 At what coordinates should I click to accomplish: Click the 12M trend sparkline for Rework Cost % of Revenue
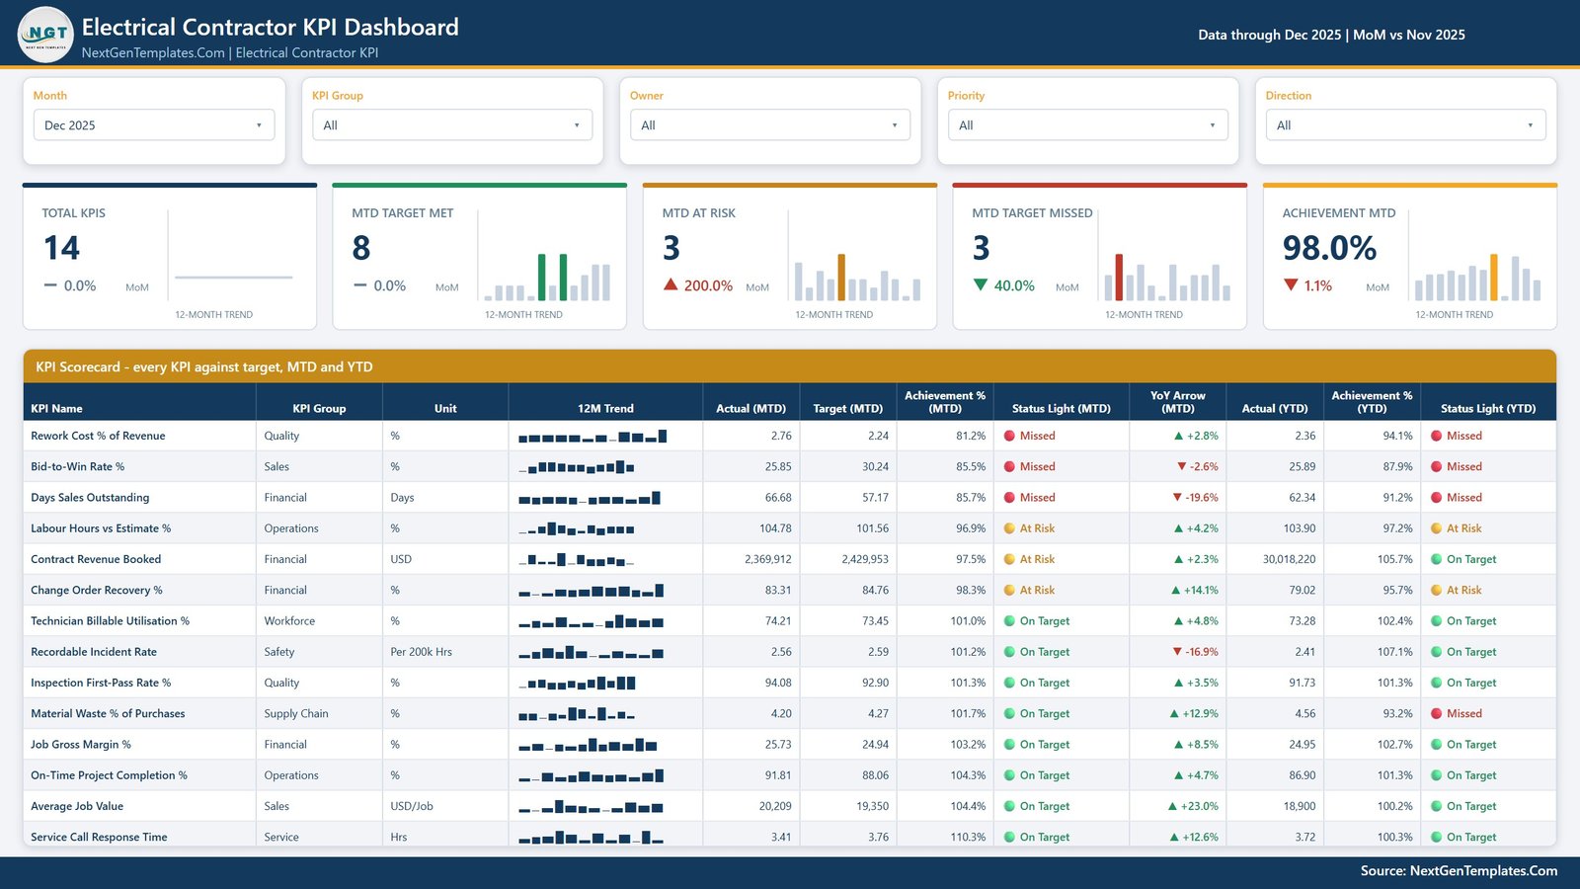click(x=592, y=436)
